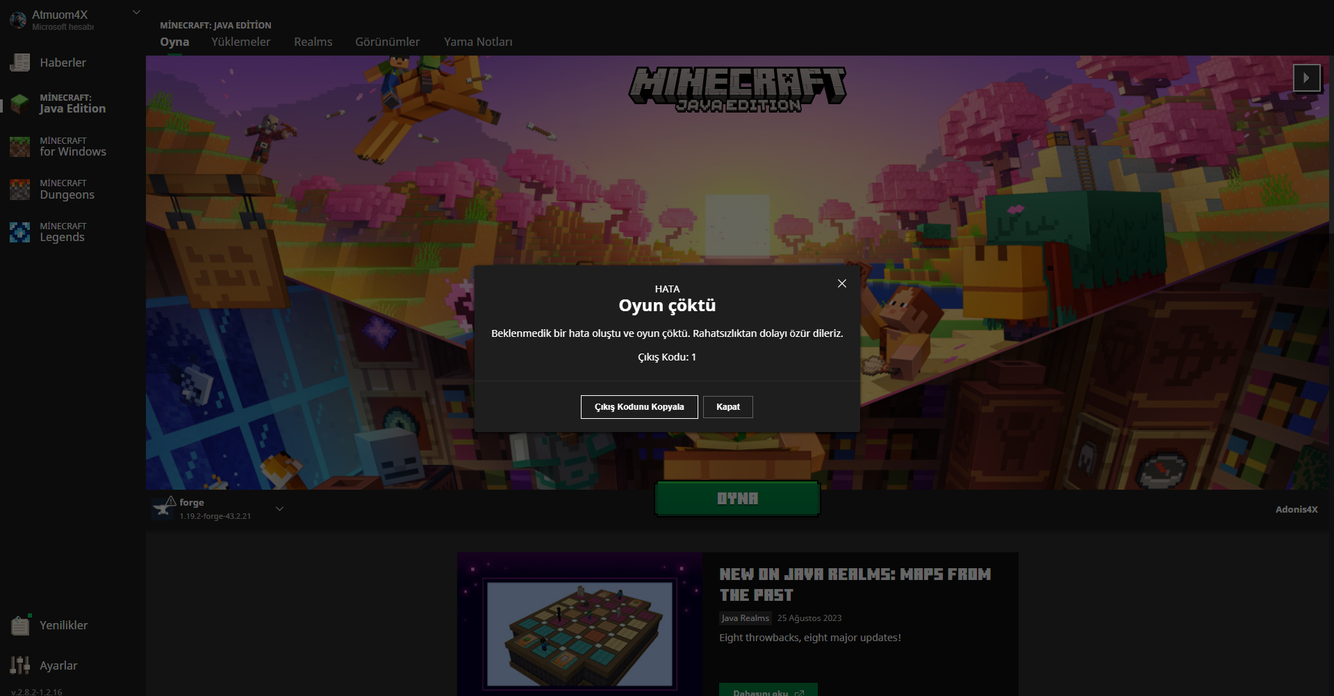The height and width of the screenshot is (696, 1334).
Task: Select the Minecraft Java Edition grass block icon
Action: pos(19,103)
